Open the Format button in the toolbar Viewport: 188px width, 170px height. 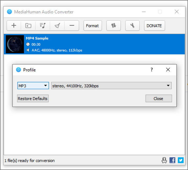[x=92, y=26]
